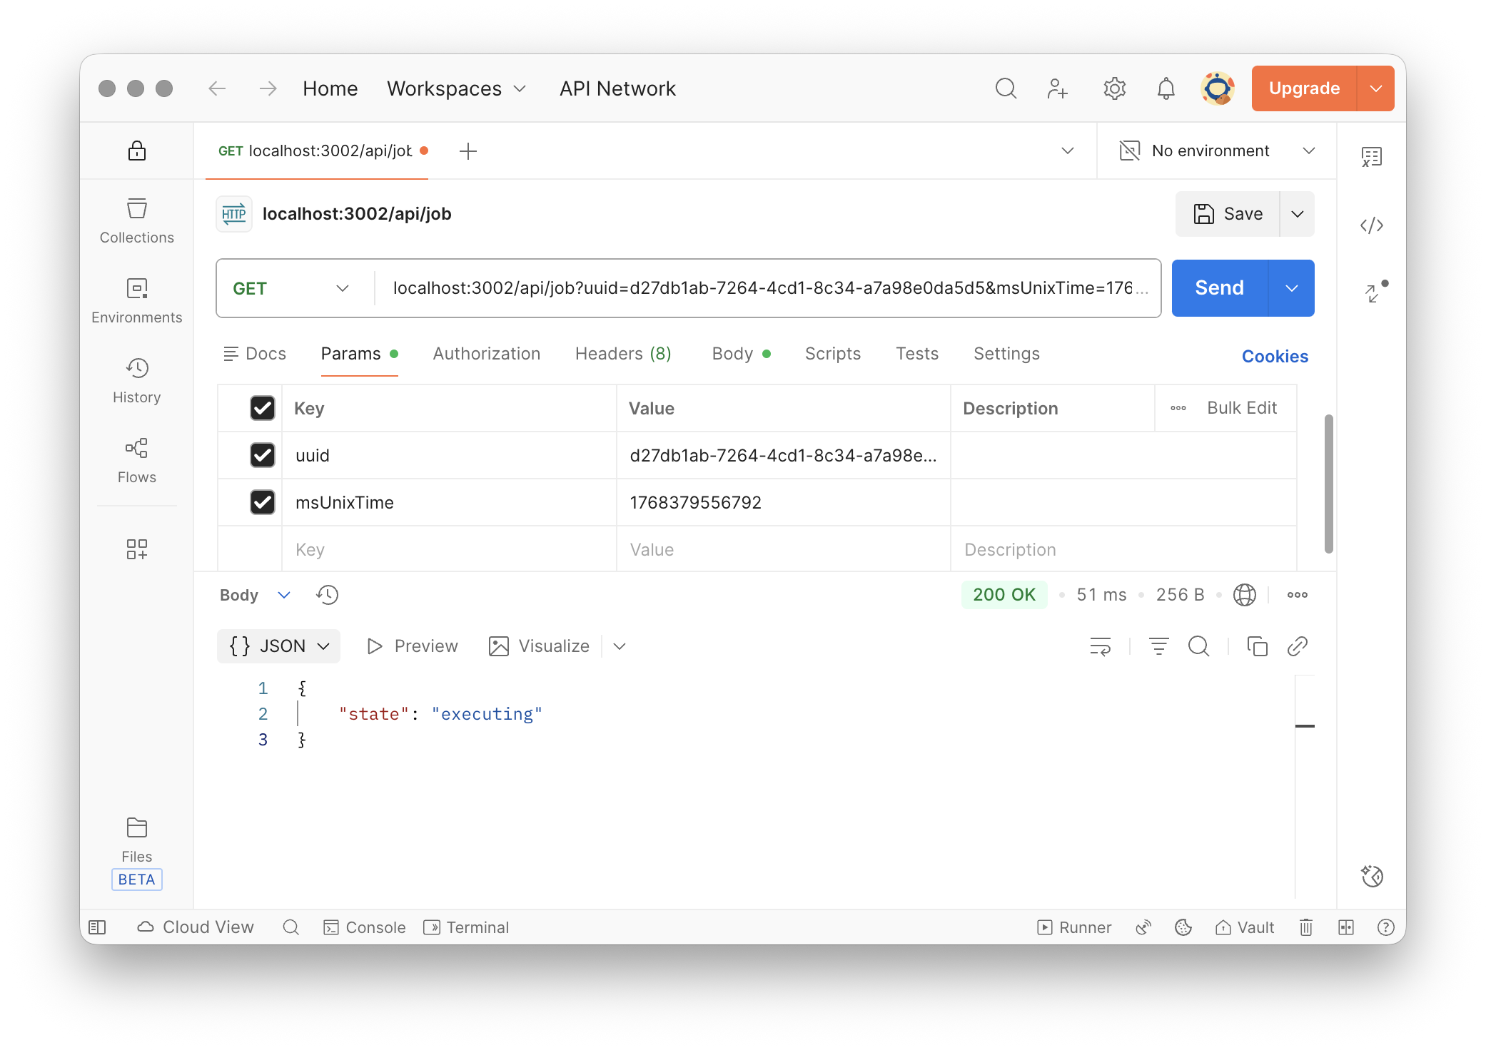This screenshot has height=1050, width=1486.
Task: Toggle the select-all params checkbox in the header
Action: (263, 408)
